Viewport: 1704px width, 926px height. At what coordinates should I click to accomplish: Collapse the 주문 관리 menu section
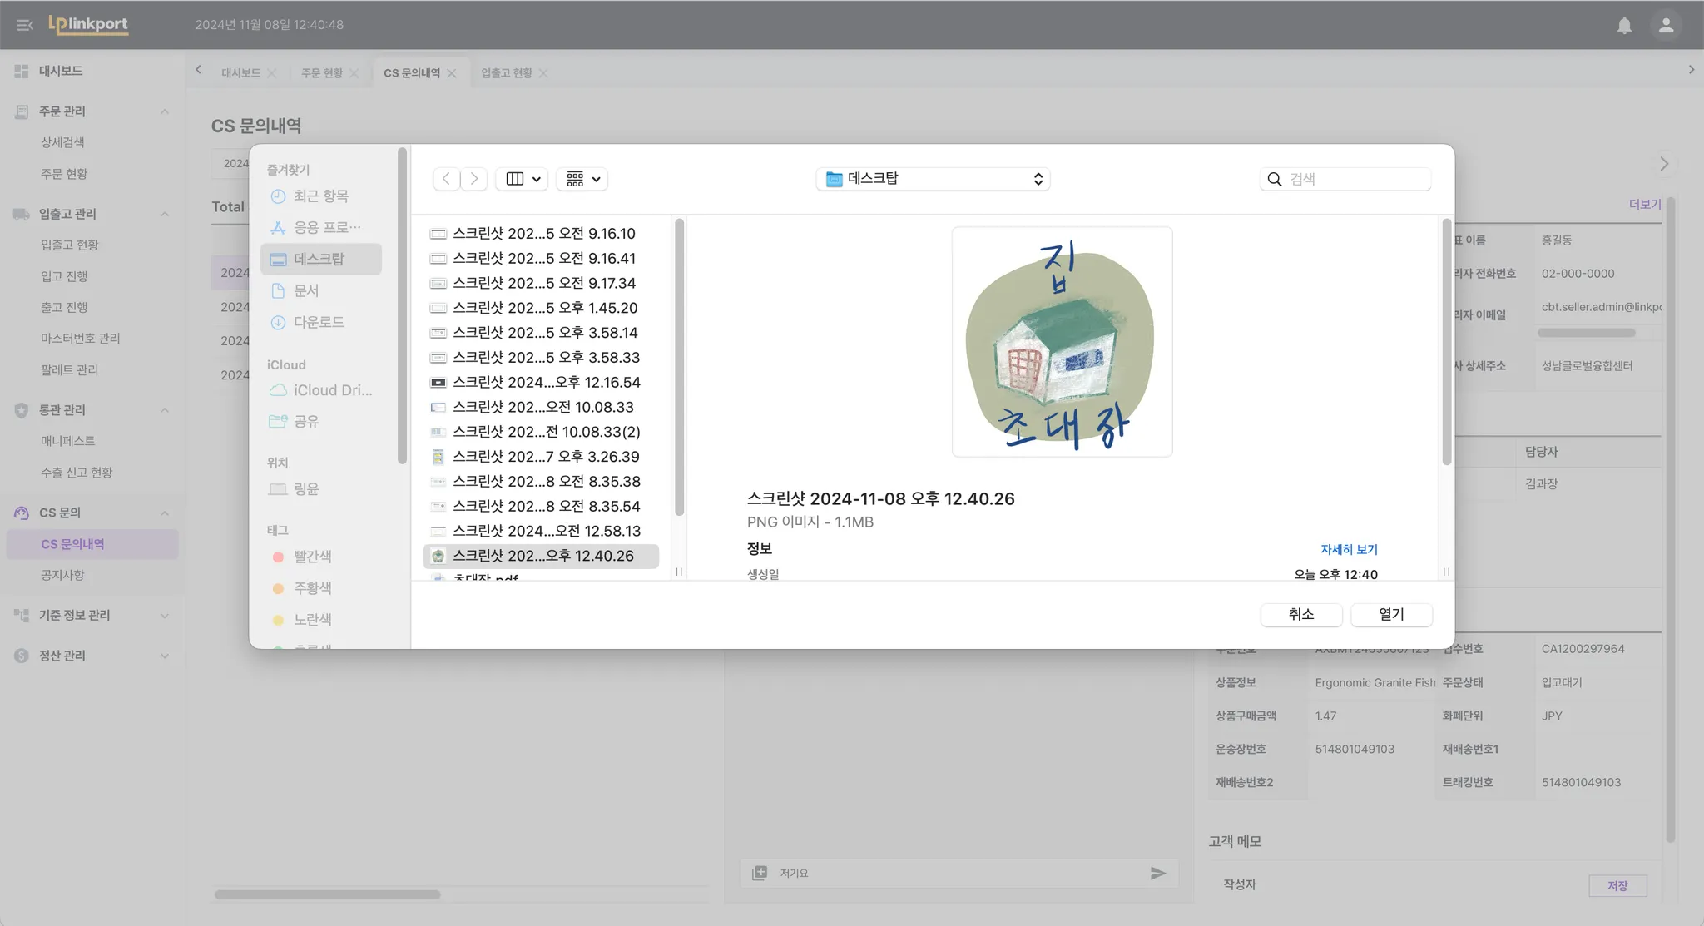click(x=164, y=111)
